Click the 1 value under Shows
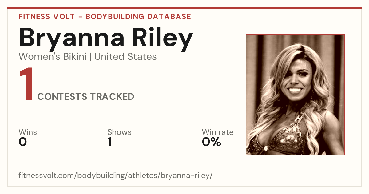This screenshot has height=194, width=369. (x=109, y=142)
